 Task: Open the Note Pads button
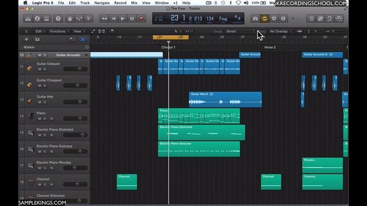[x=321, y=19]
